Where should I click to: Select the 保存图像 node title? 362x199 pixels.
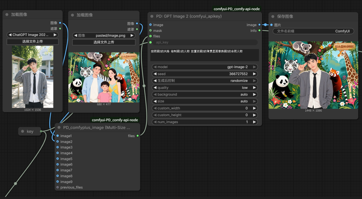[285, 16]
